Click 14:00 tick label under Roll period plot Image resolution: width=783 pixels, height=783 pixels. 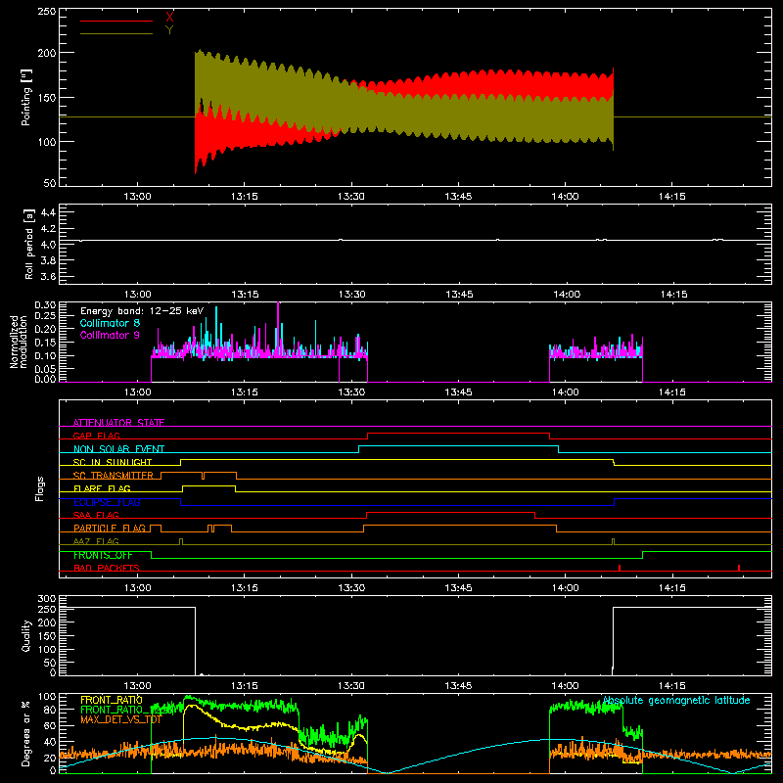click(567, 295)
